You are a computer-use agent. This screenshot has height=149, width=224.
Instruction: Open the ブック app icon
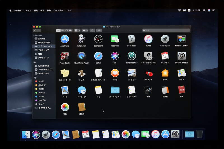tap(115, 73)
